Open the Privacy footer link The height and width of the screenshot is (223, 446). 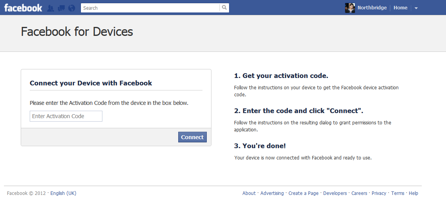point(379,193)
